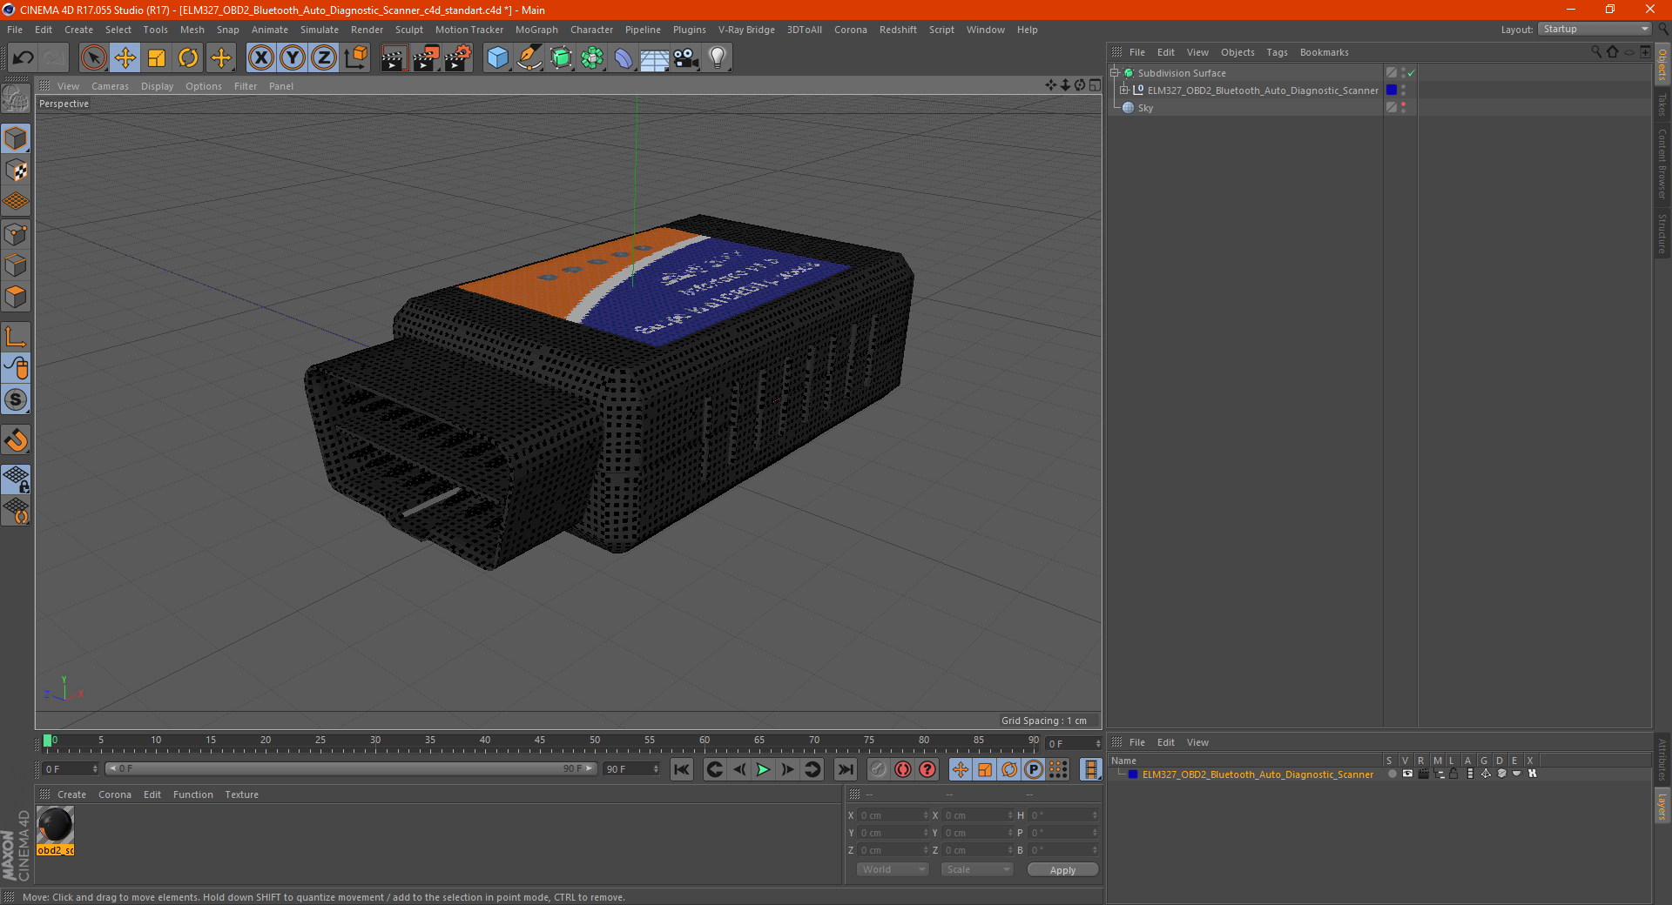Open the World coordinate dropdown
The height and width of the screenshot is (905, 1672).
(893, 869)
